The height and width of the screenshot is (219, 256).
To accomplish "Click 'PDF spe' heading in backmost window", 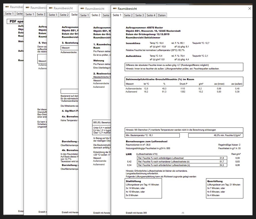I will click(16, 21).
